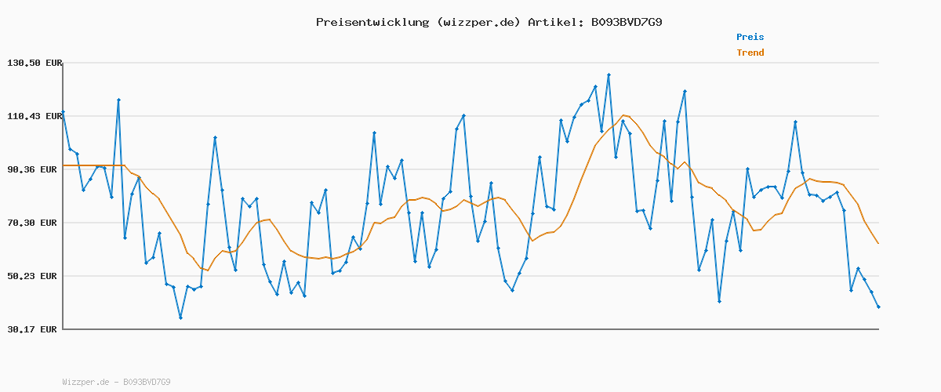Open the Wizzper.de watermark link at bottom
Viewport: 941px width, 392px height.
(x=116, y=382)
